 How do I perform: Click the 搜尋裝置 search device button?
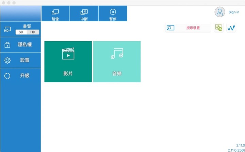(188, 28)
